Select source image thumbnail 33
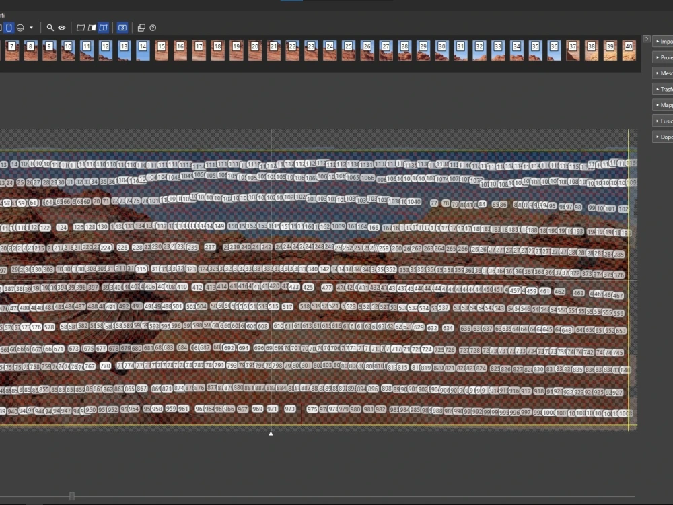Screen dimensions: 673x505 tap(498, 50)
